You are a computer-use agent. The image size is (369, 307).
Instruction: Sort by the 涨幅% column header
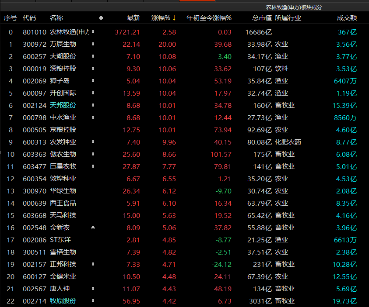click(161, 18)
